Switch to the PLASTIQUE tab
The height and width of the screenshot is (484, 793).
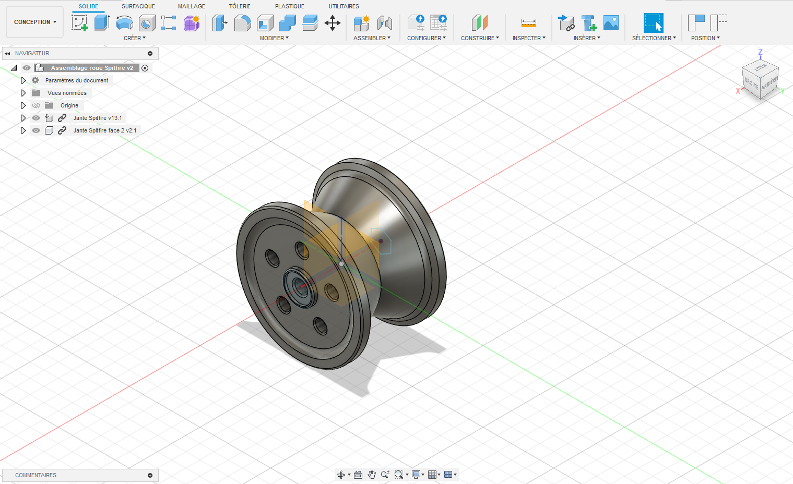(290, 6)
